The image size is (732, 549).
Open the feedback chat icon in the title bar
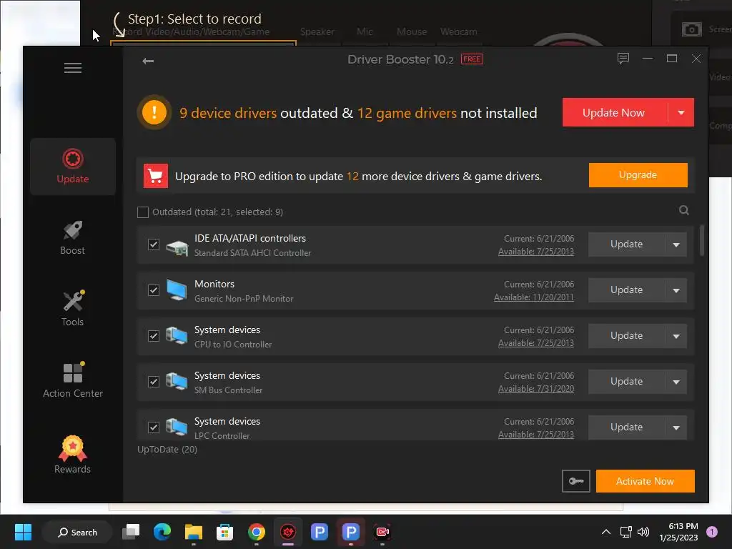tap(623, 59)
